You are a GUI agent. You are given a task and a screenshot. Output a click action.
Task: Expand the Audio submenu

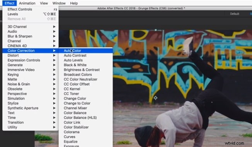(x=31, y=31)
